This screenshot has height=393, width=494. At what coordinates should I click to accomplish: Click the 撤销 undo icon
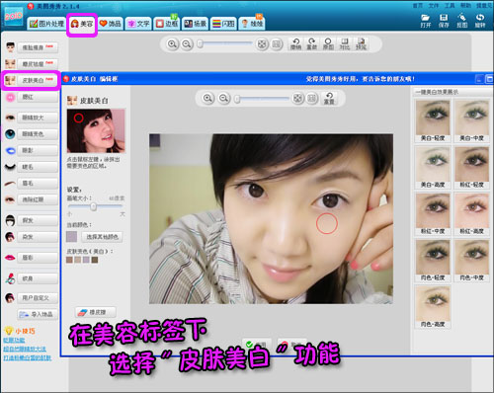[295, 43]
